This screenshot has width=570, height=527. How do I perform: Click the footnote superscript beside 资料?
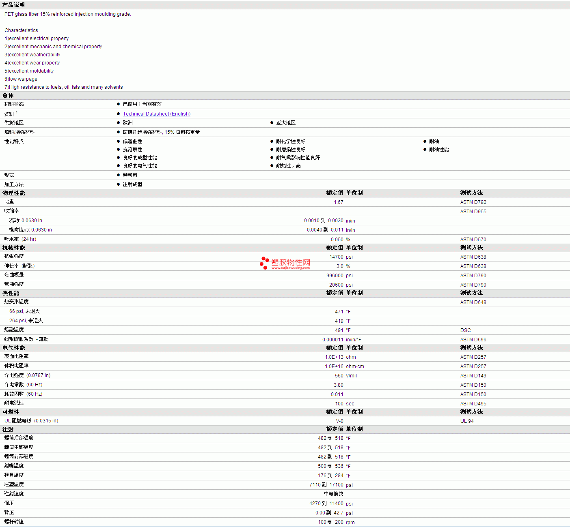(x=17, y=112)
